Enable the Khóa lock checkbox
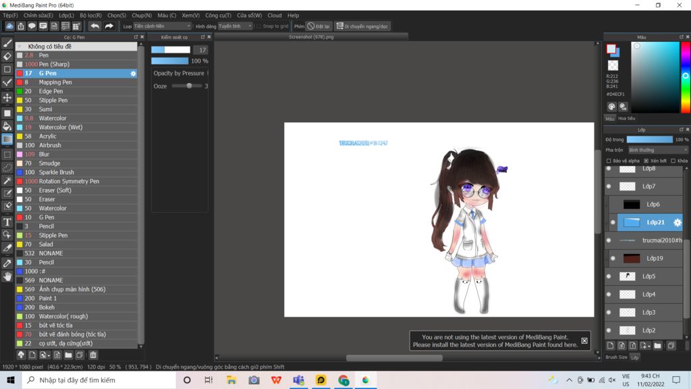The width and height of the screenshot is (691, 389). coord(673,161)
